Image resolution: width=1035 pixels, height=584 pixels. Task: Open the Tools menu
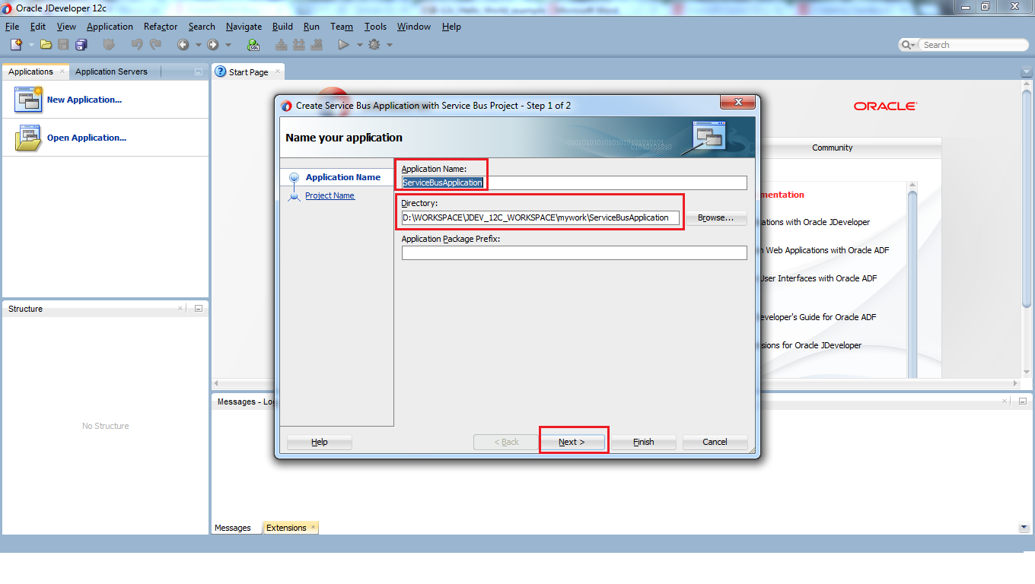(375, 27)
